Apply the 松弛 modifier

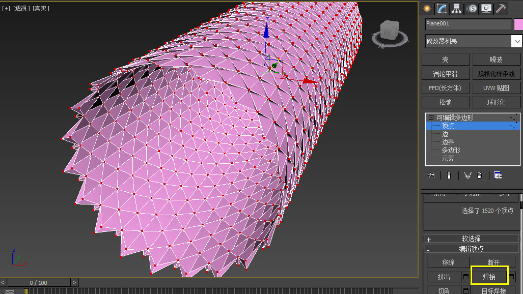(445, 102)
